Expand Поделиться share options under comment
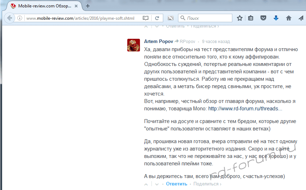This screenshot has height=190, width=306. click(x=207, y=184)
